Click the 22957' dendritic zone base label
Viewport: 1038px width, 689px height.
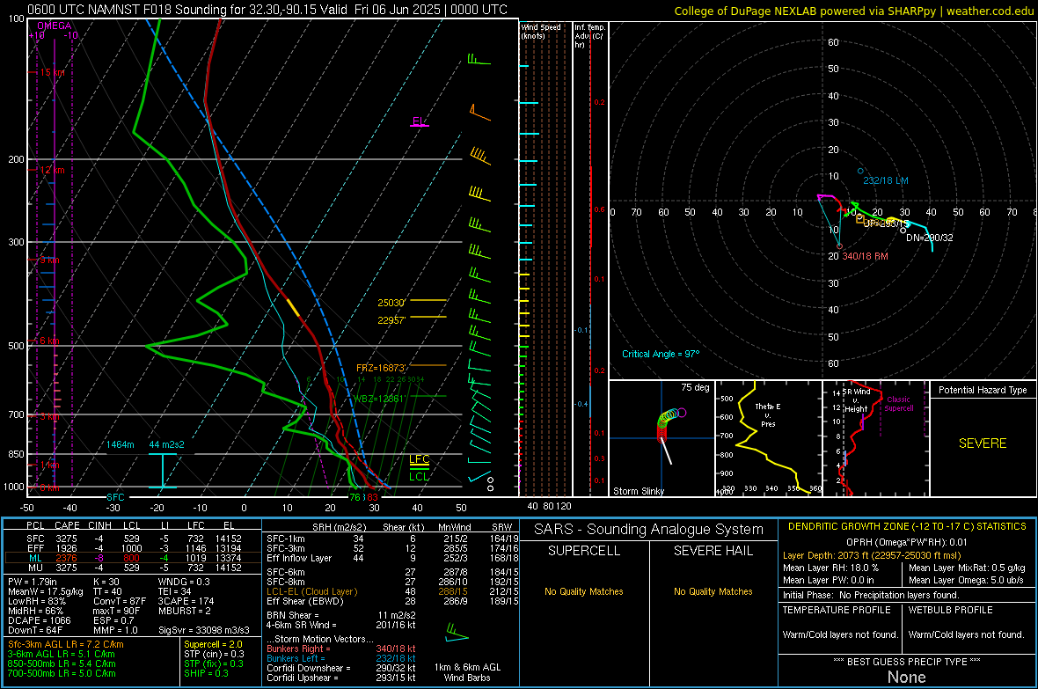click(x=391, y=320)
